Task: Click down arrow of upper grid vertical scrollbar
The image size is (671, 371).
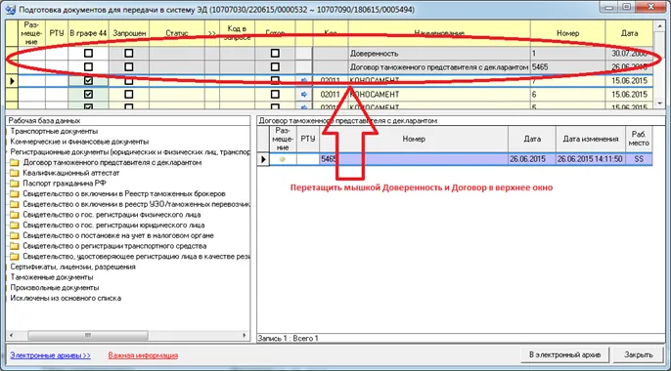Action: [x=659, y=103]
